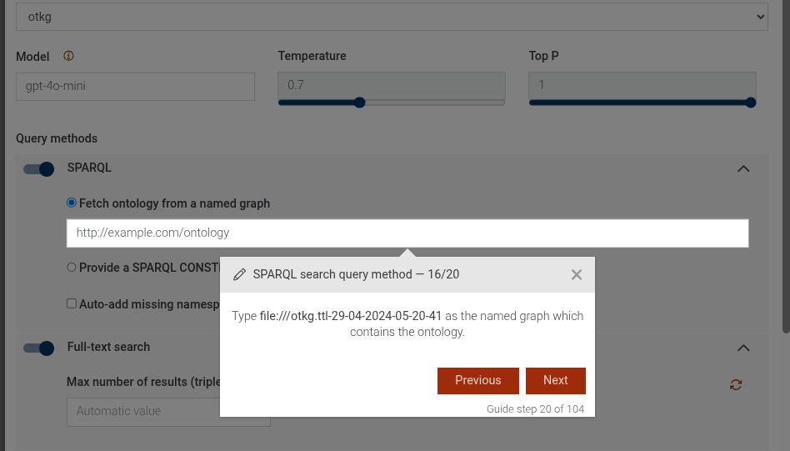
Task: Collapse the SPARQL section chevron
Action: coord(744,169)
